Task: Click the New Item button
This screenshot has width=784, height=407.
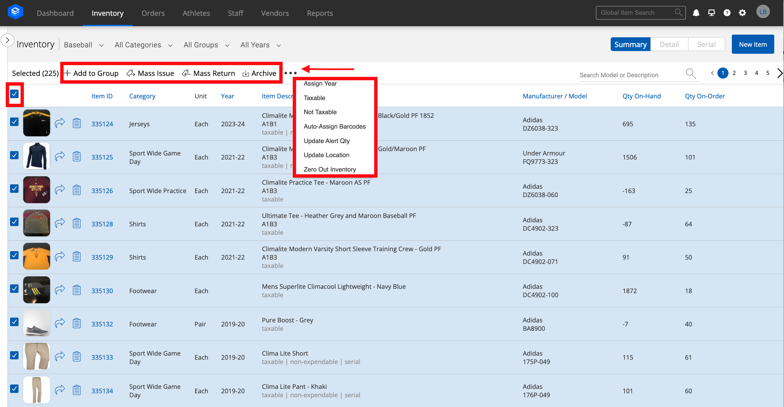Action: click(x=753, y=44)
